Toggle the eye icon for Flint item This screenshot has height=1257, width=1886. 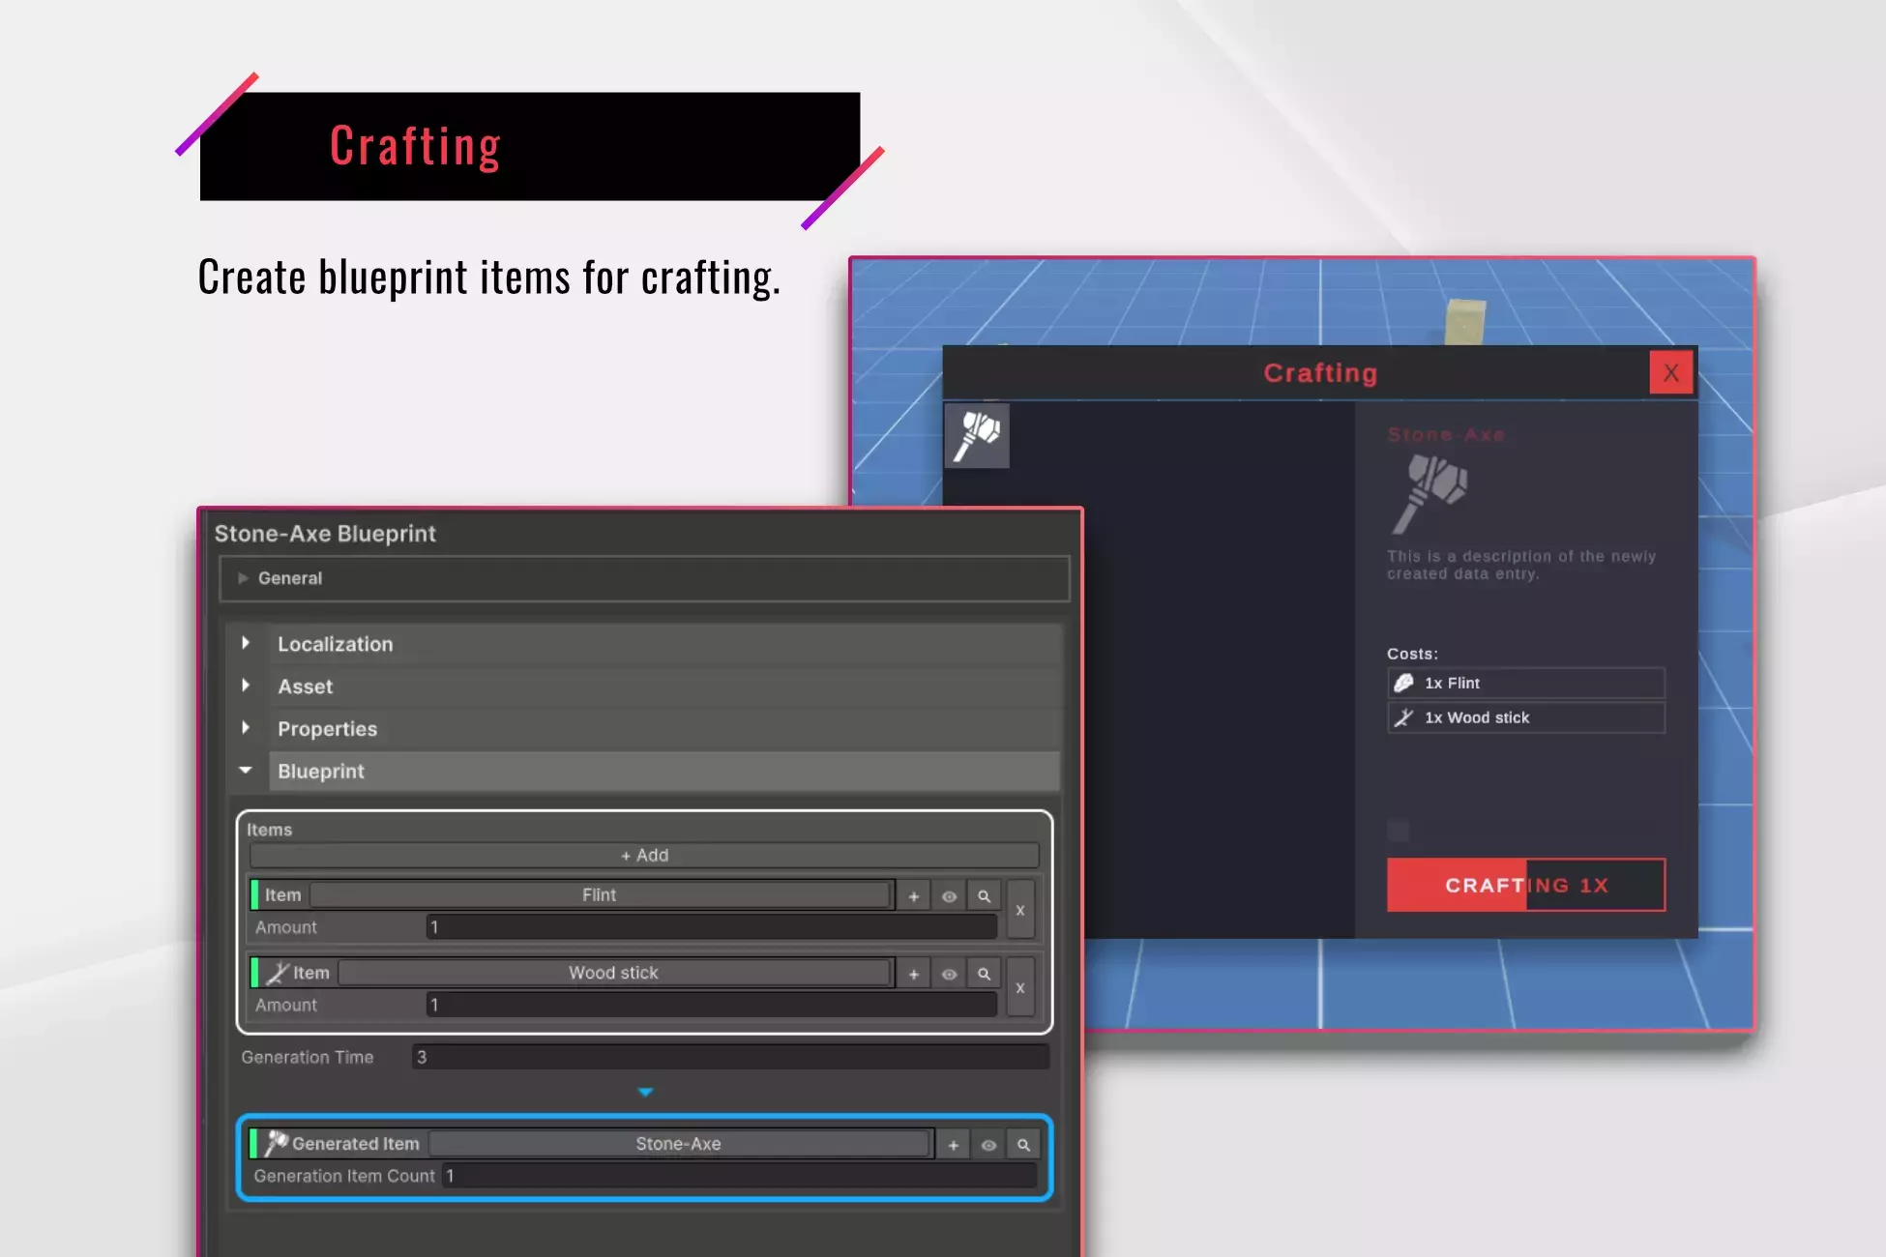point(949,896)
